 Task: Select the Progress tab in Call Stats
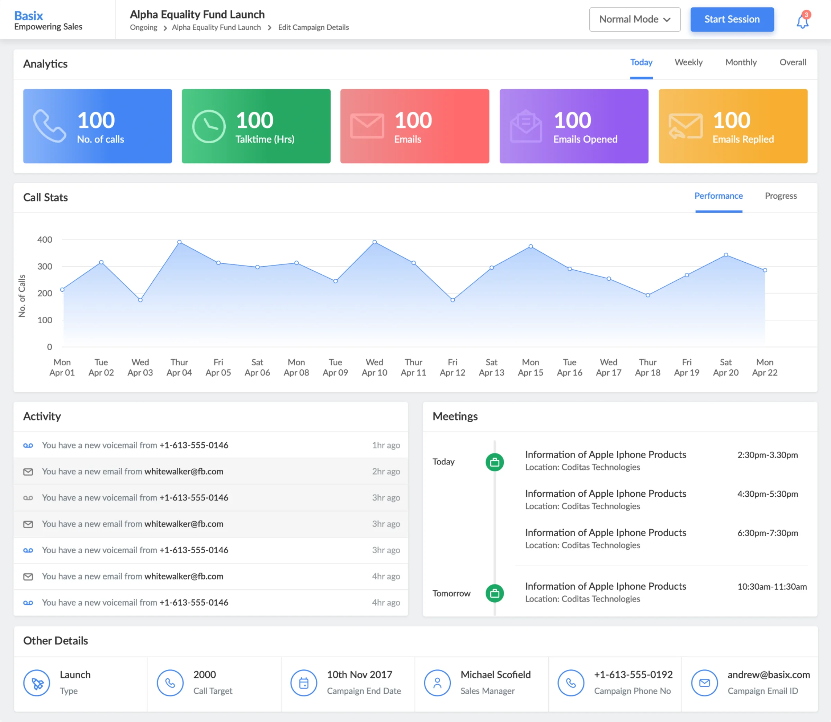tap(781, 196)
